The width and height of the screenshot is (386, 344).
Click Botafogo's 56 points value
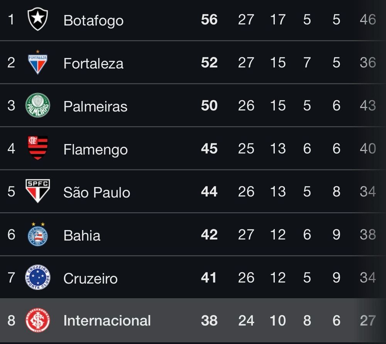(209, 19)
